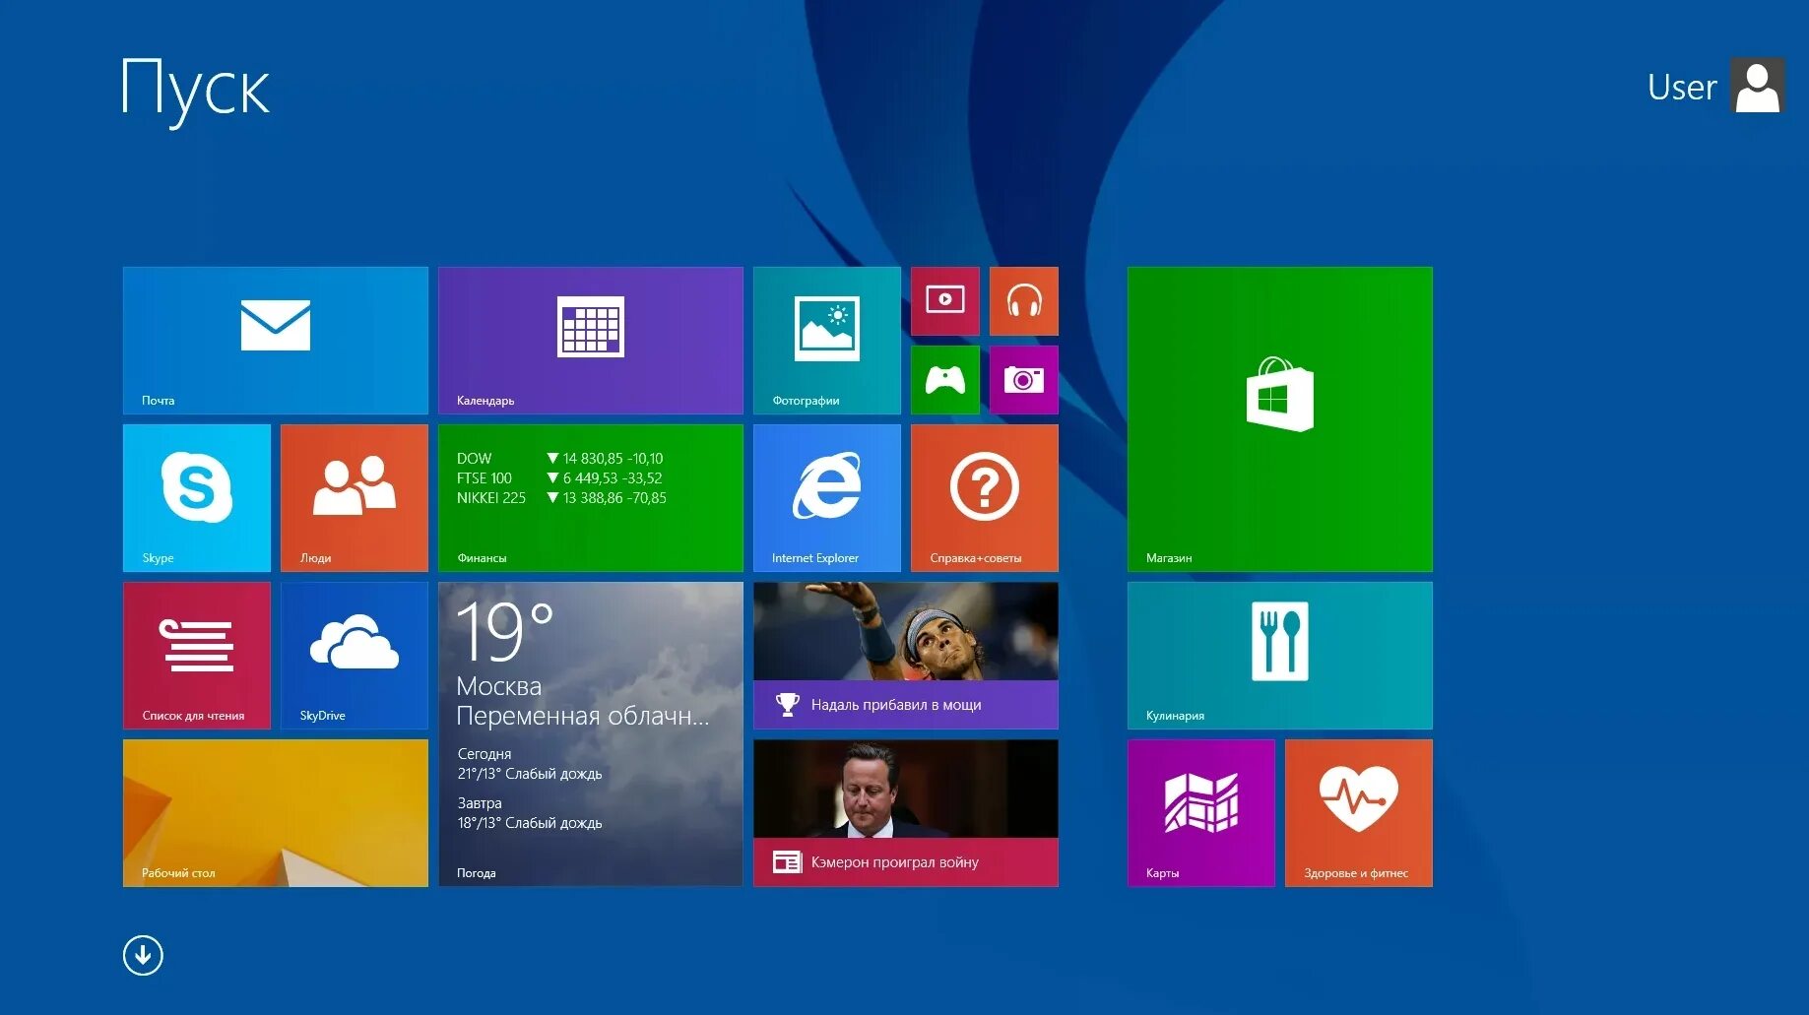Open the Camera small tile
This screenshot has width=1809, height=1015.
click(1024, 379)
